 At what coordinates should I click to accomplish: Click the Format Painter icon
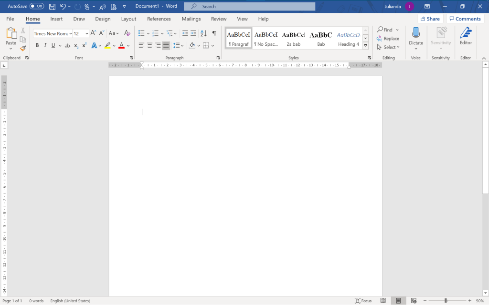point(23,48)
